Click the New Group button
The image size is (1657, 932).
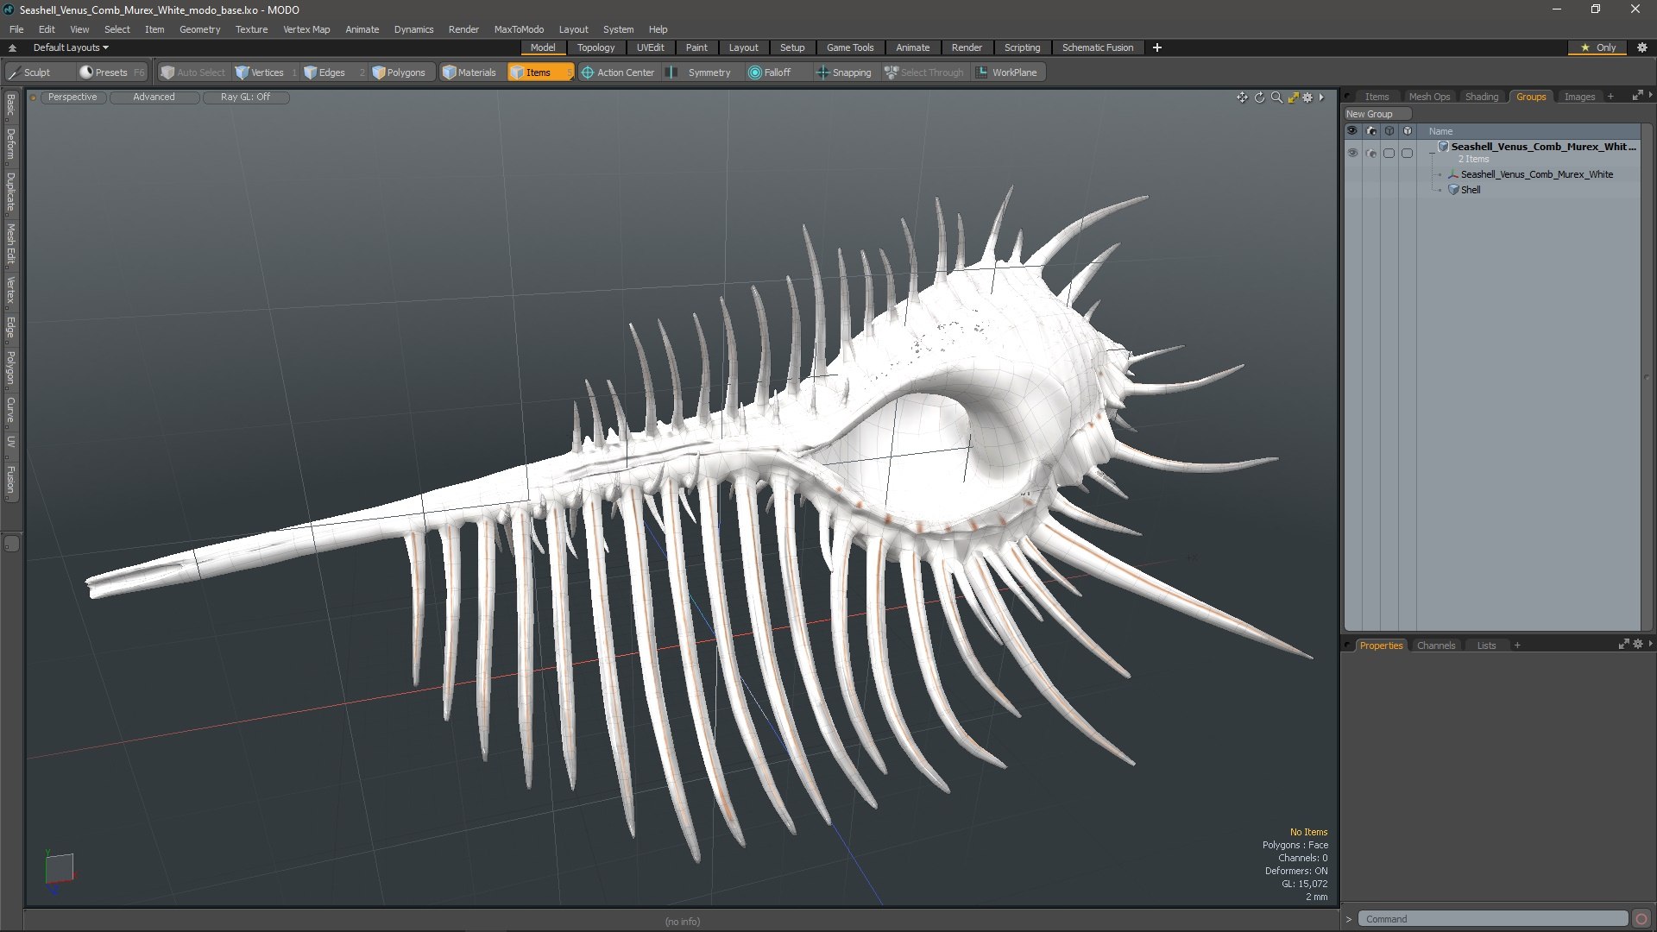[1377, 114]
